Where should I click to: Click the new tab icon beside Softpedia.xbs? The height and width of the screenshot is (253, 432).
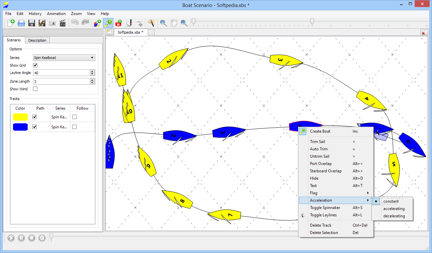click(109, 32)
